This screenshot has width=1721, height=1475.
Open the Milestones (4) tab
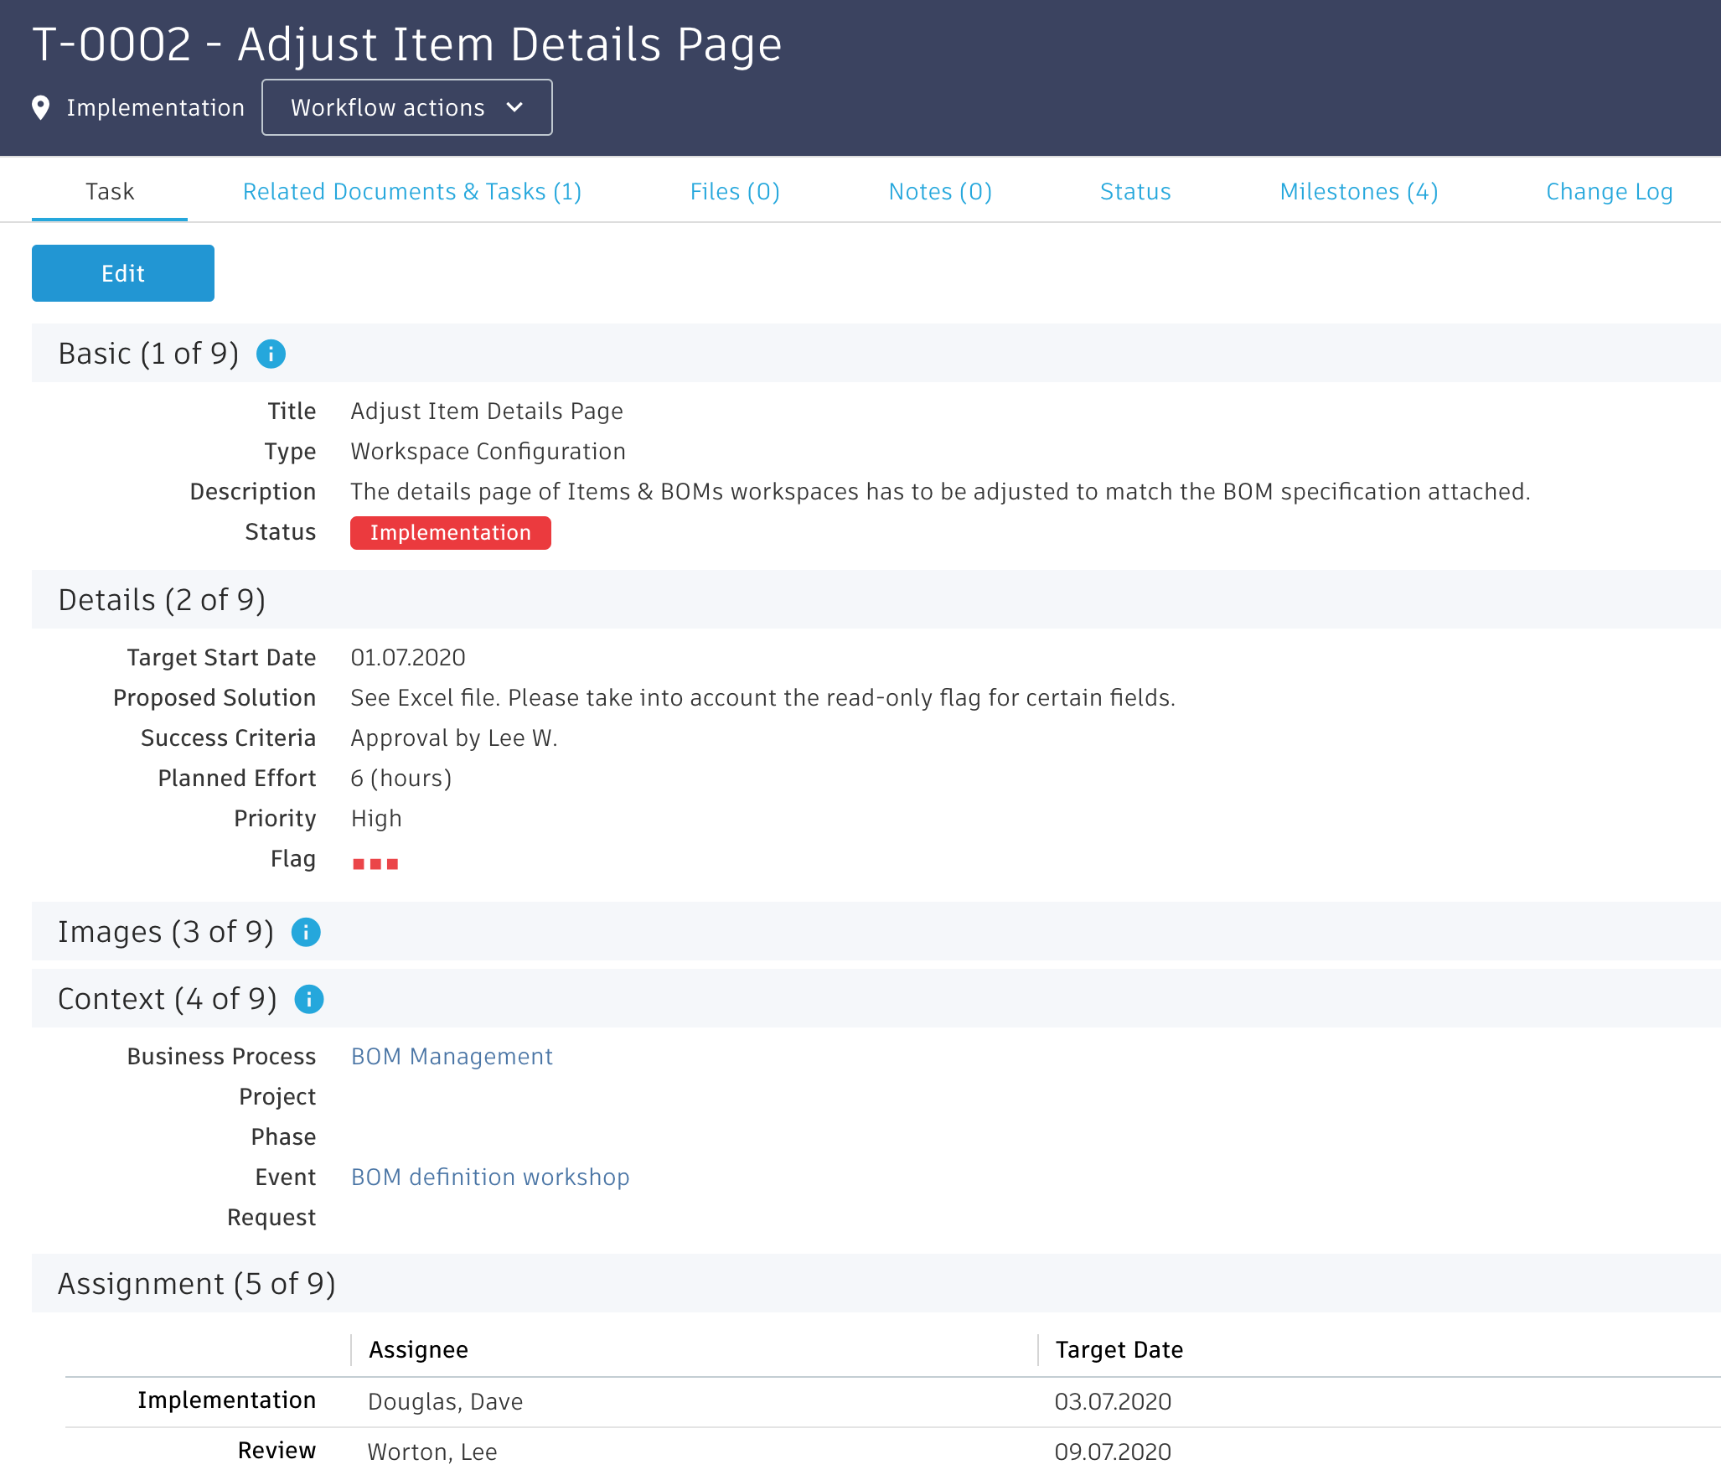[x=1358, y=192]
